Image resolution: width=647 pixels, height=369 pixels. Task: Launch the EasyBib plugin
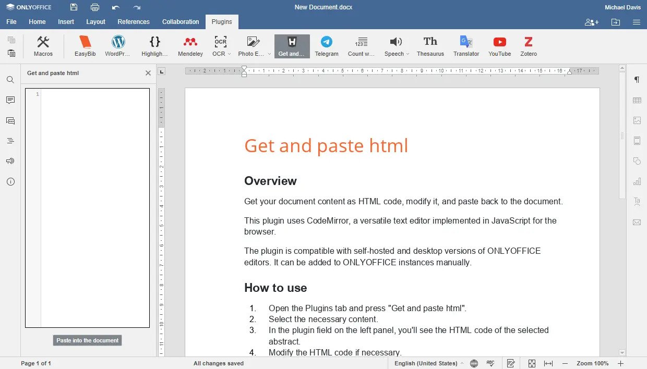click(x=85, y=46)
